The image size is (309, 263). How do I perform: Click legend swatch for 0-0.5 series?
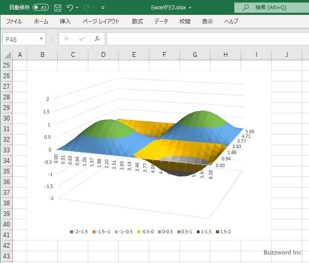pyautogui.click(x=160, y=232)
